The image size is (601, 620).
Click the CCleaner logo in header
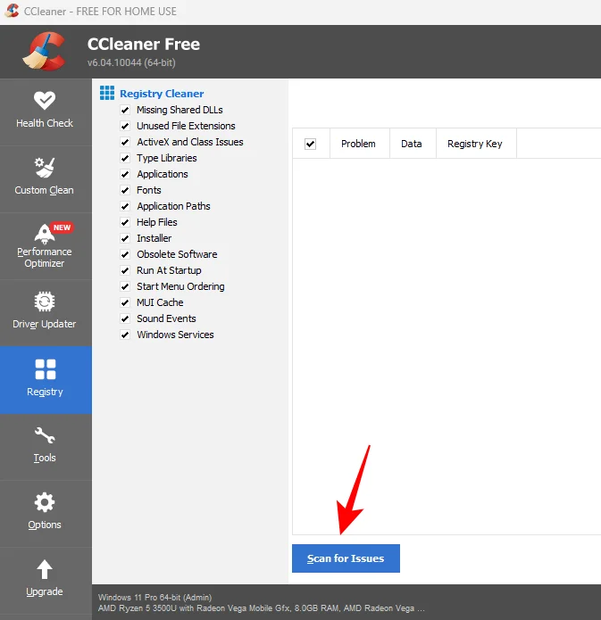pyautogui.click(x=44, y=51)
